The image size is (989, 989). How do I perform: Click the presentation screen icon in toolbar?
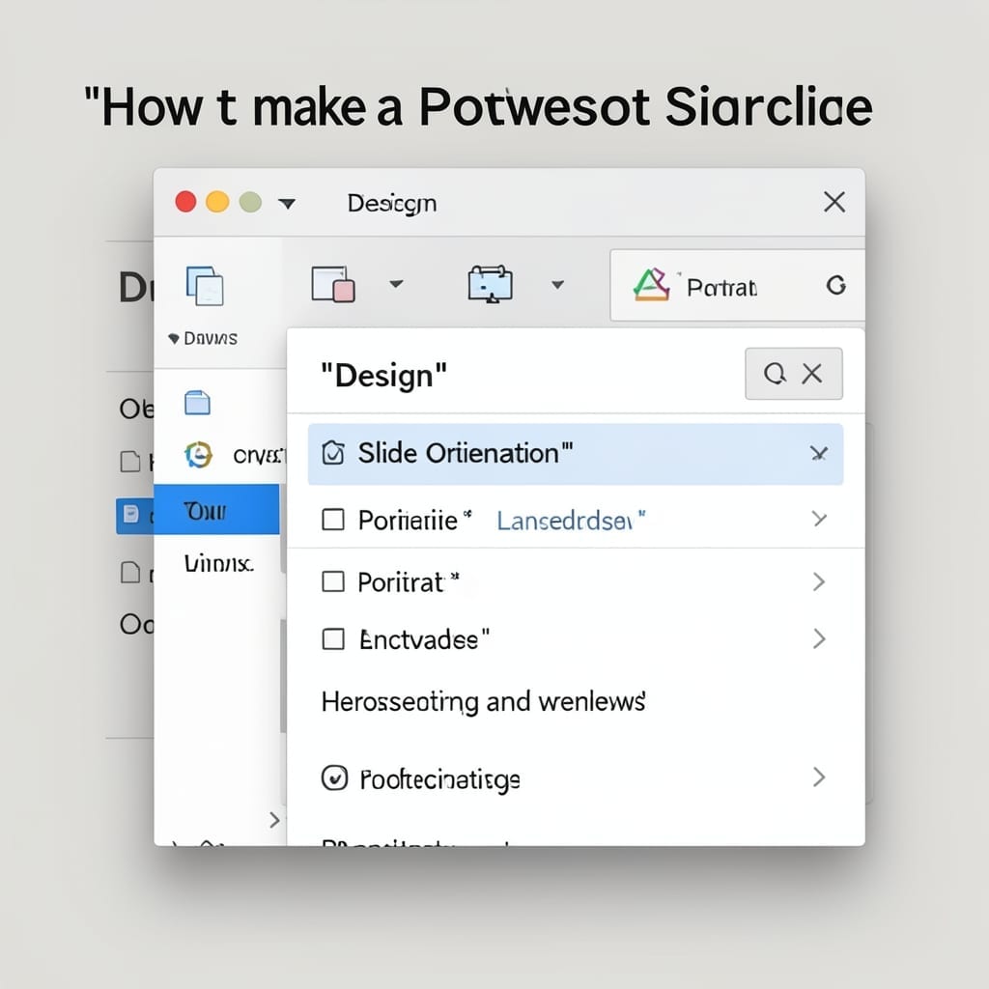coord(490,284)
